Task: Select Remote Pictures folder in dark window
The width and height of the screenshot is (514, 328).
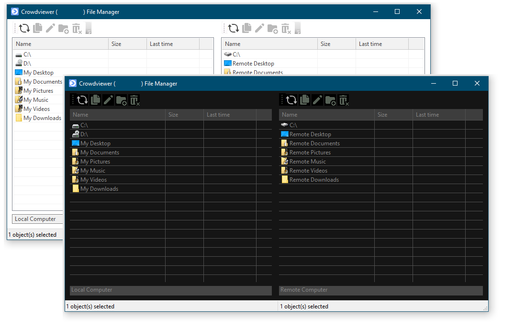Action: pyautogui.click(x=310, y=153)
